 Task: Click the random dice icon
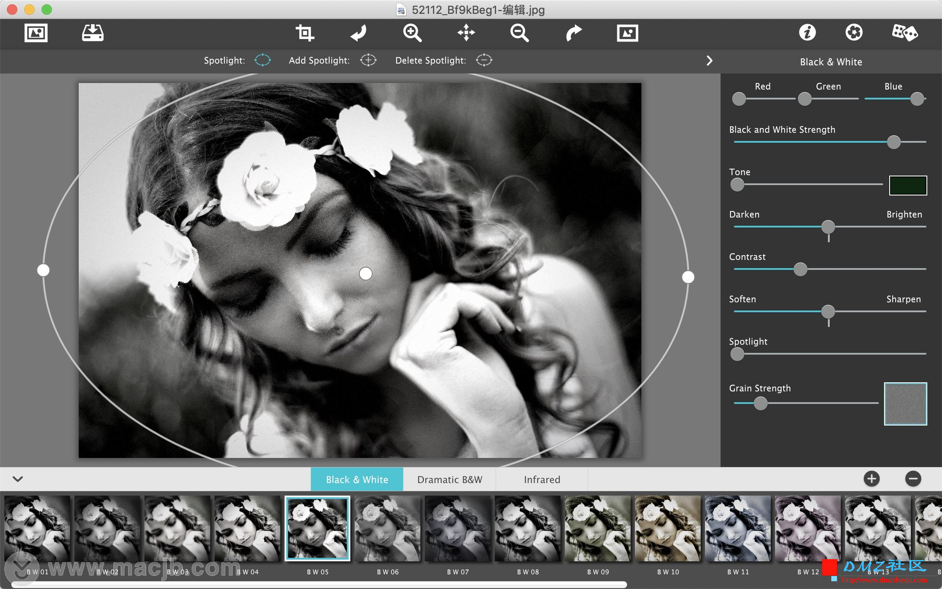[904, 32]
